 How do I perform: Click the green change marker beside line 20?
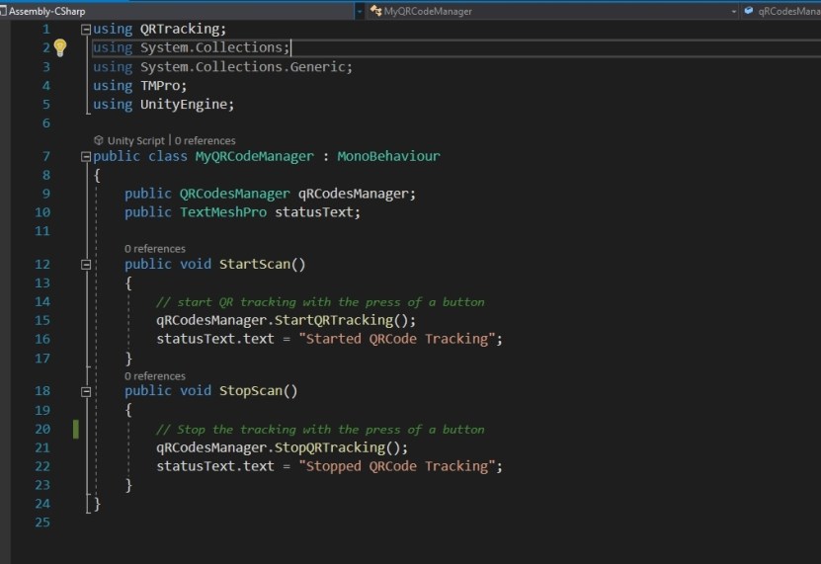(x=76, y=429)
